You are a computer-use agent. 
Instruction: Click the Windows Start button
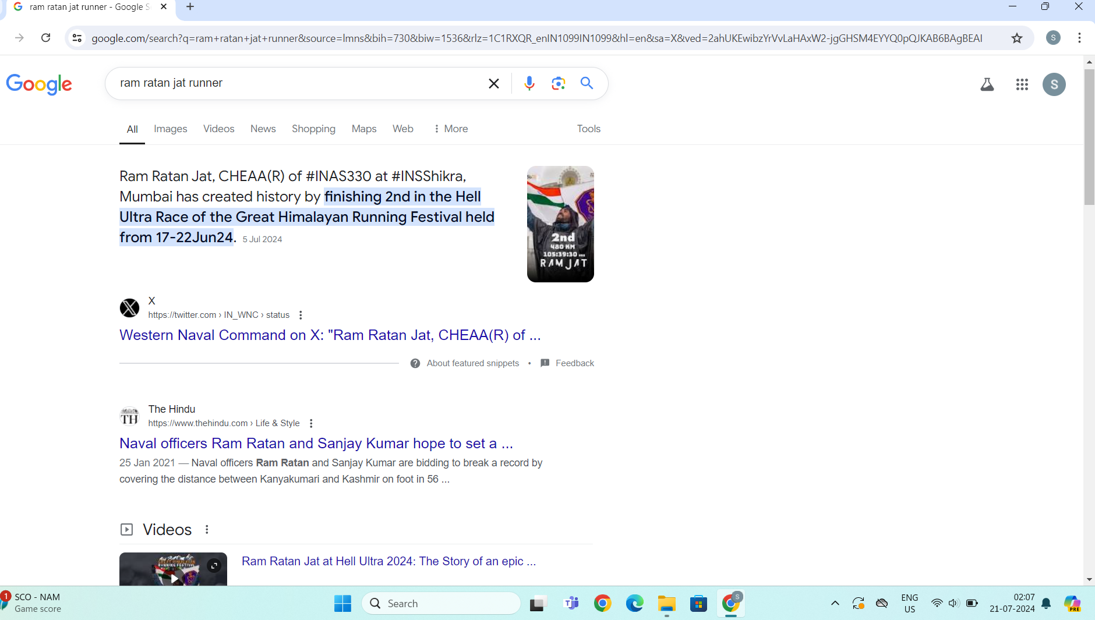pos(342,604)
